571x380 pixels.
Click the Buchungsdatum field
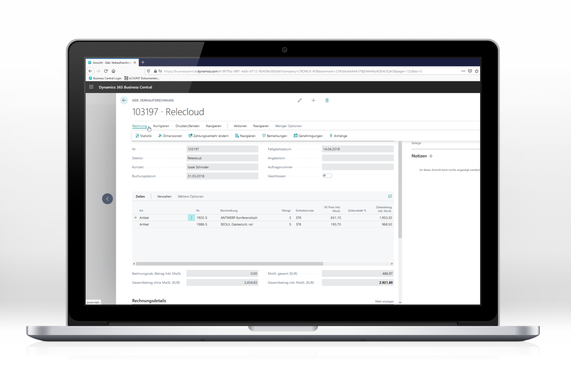tap(222, 176)
